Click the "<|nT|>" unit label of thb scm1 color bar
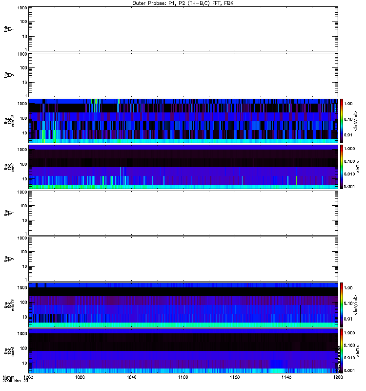The image size is (366, 391). click(x=358, y=167)
